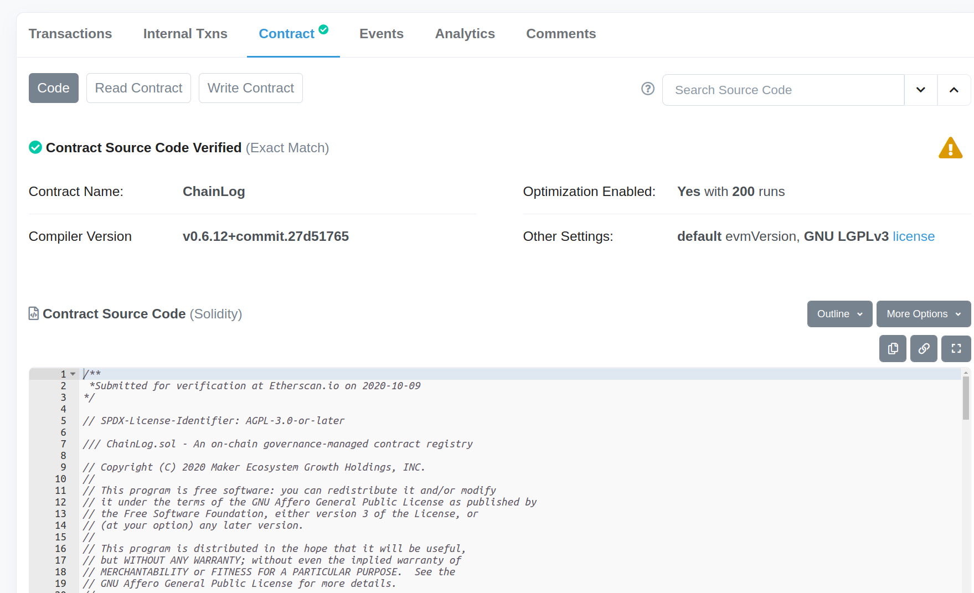The width and height of the screenshot is (974, 593).
Task: Toggle fullscreen code view icon
Action: coord(956,349)
